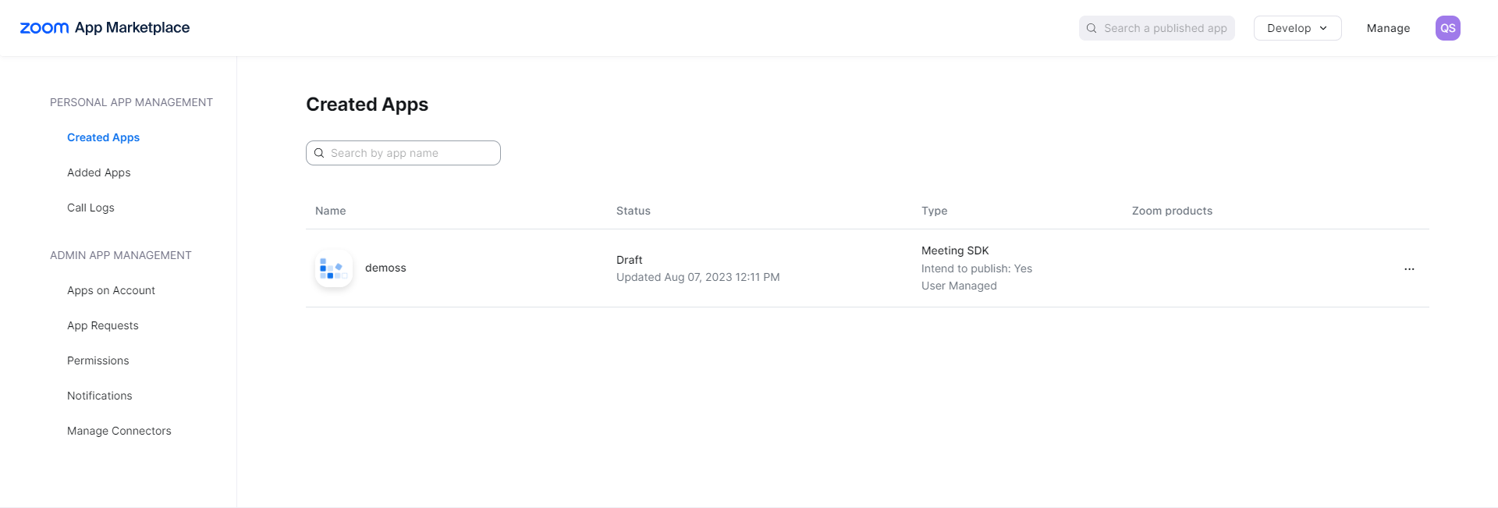The width and height of the screenshot is (1498, 508).
Task: Go to Notifications settings
Action: (x=99, y=396)
